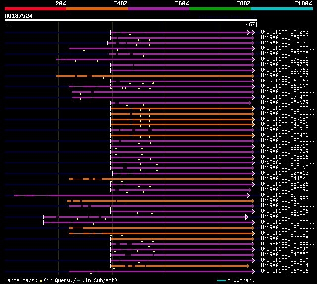Select the UniRef100_B6U1N0 label
The width and height of the screenshot is (317, 284).
point(284,86)
